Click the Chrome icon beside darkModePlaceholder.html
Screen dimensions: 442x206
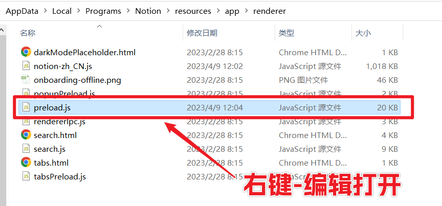click(x=26, y=52)
